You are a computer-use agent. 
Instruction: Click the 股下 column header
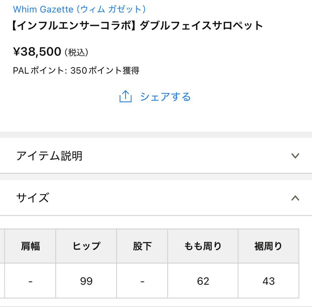pos(142,246)
